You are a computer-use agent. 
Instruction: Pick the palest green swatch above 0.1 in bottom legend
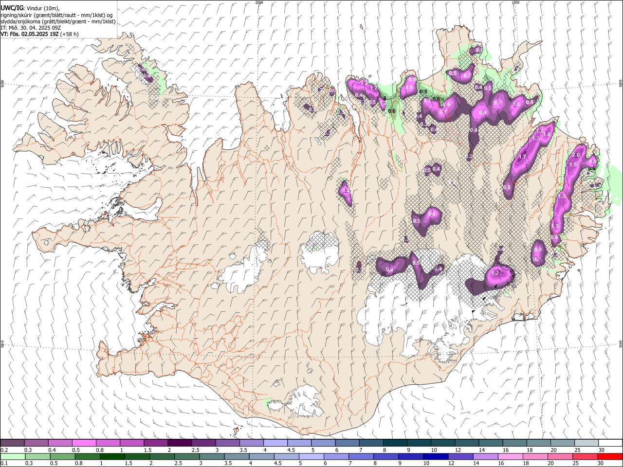point(13,456)
